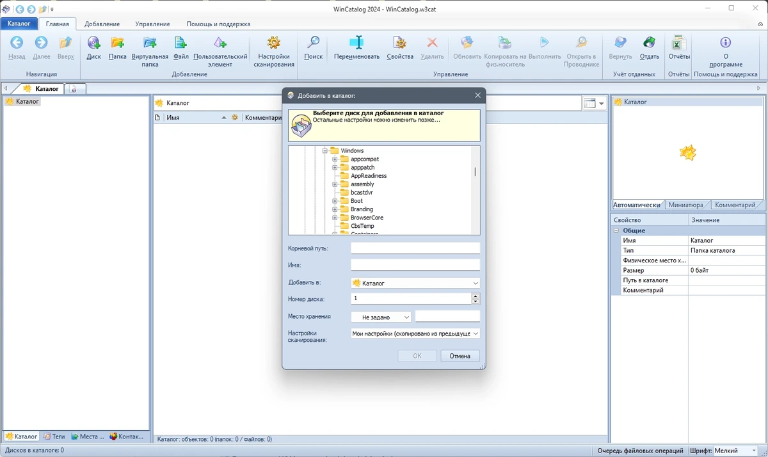Decrement the Номер диска spinner down arrow

click(476, 301)
